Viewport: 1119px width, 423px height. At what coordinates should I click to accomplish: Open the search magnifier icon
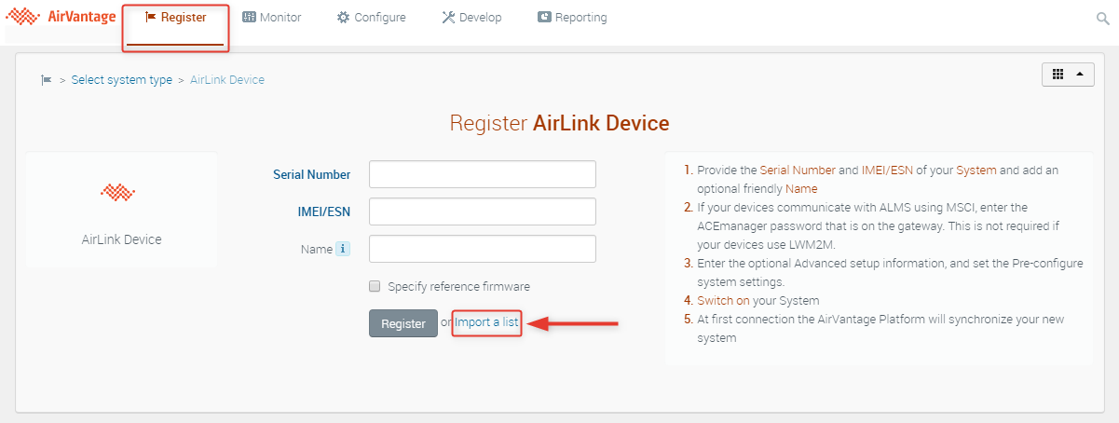(x=1102, y=19)
